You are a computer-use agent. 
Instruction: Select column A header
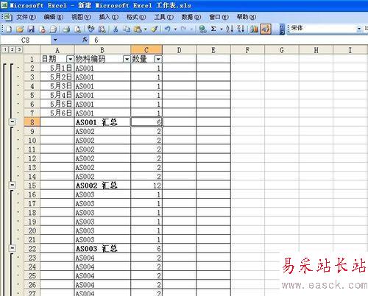[57, 50]
